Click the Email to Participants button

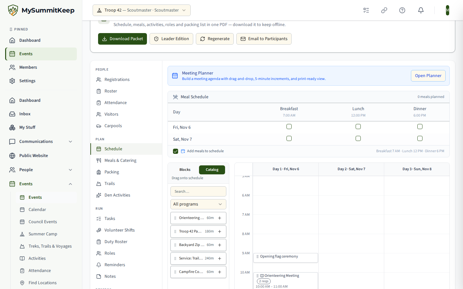[264, 39]
